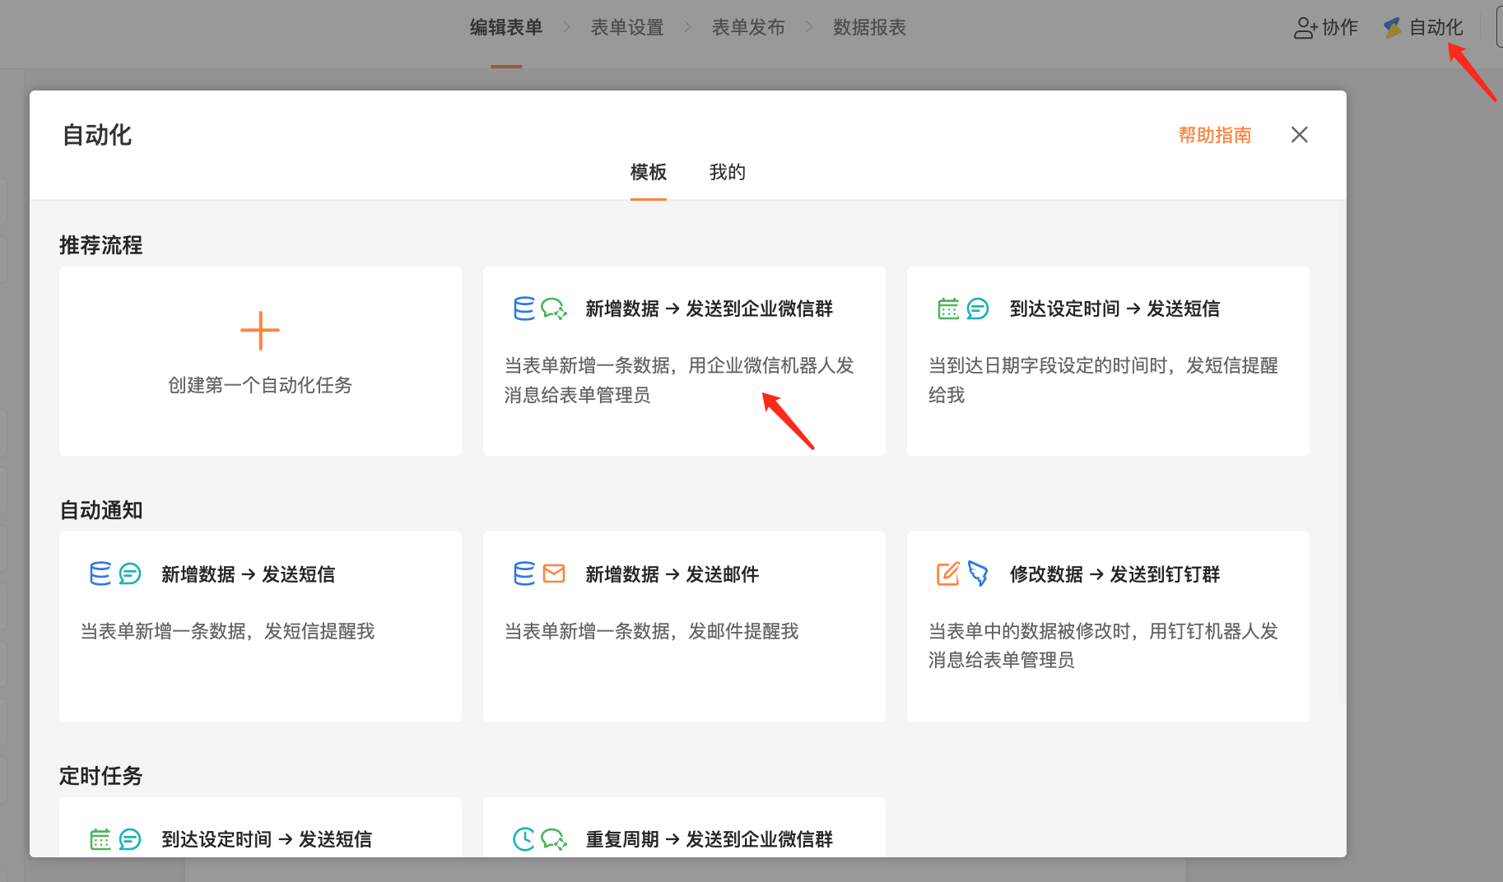Click envelope icon in 新增数据→发送邮件 card
The image size is (1503, 882).
point(554,573)
